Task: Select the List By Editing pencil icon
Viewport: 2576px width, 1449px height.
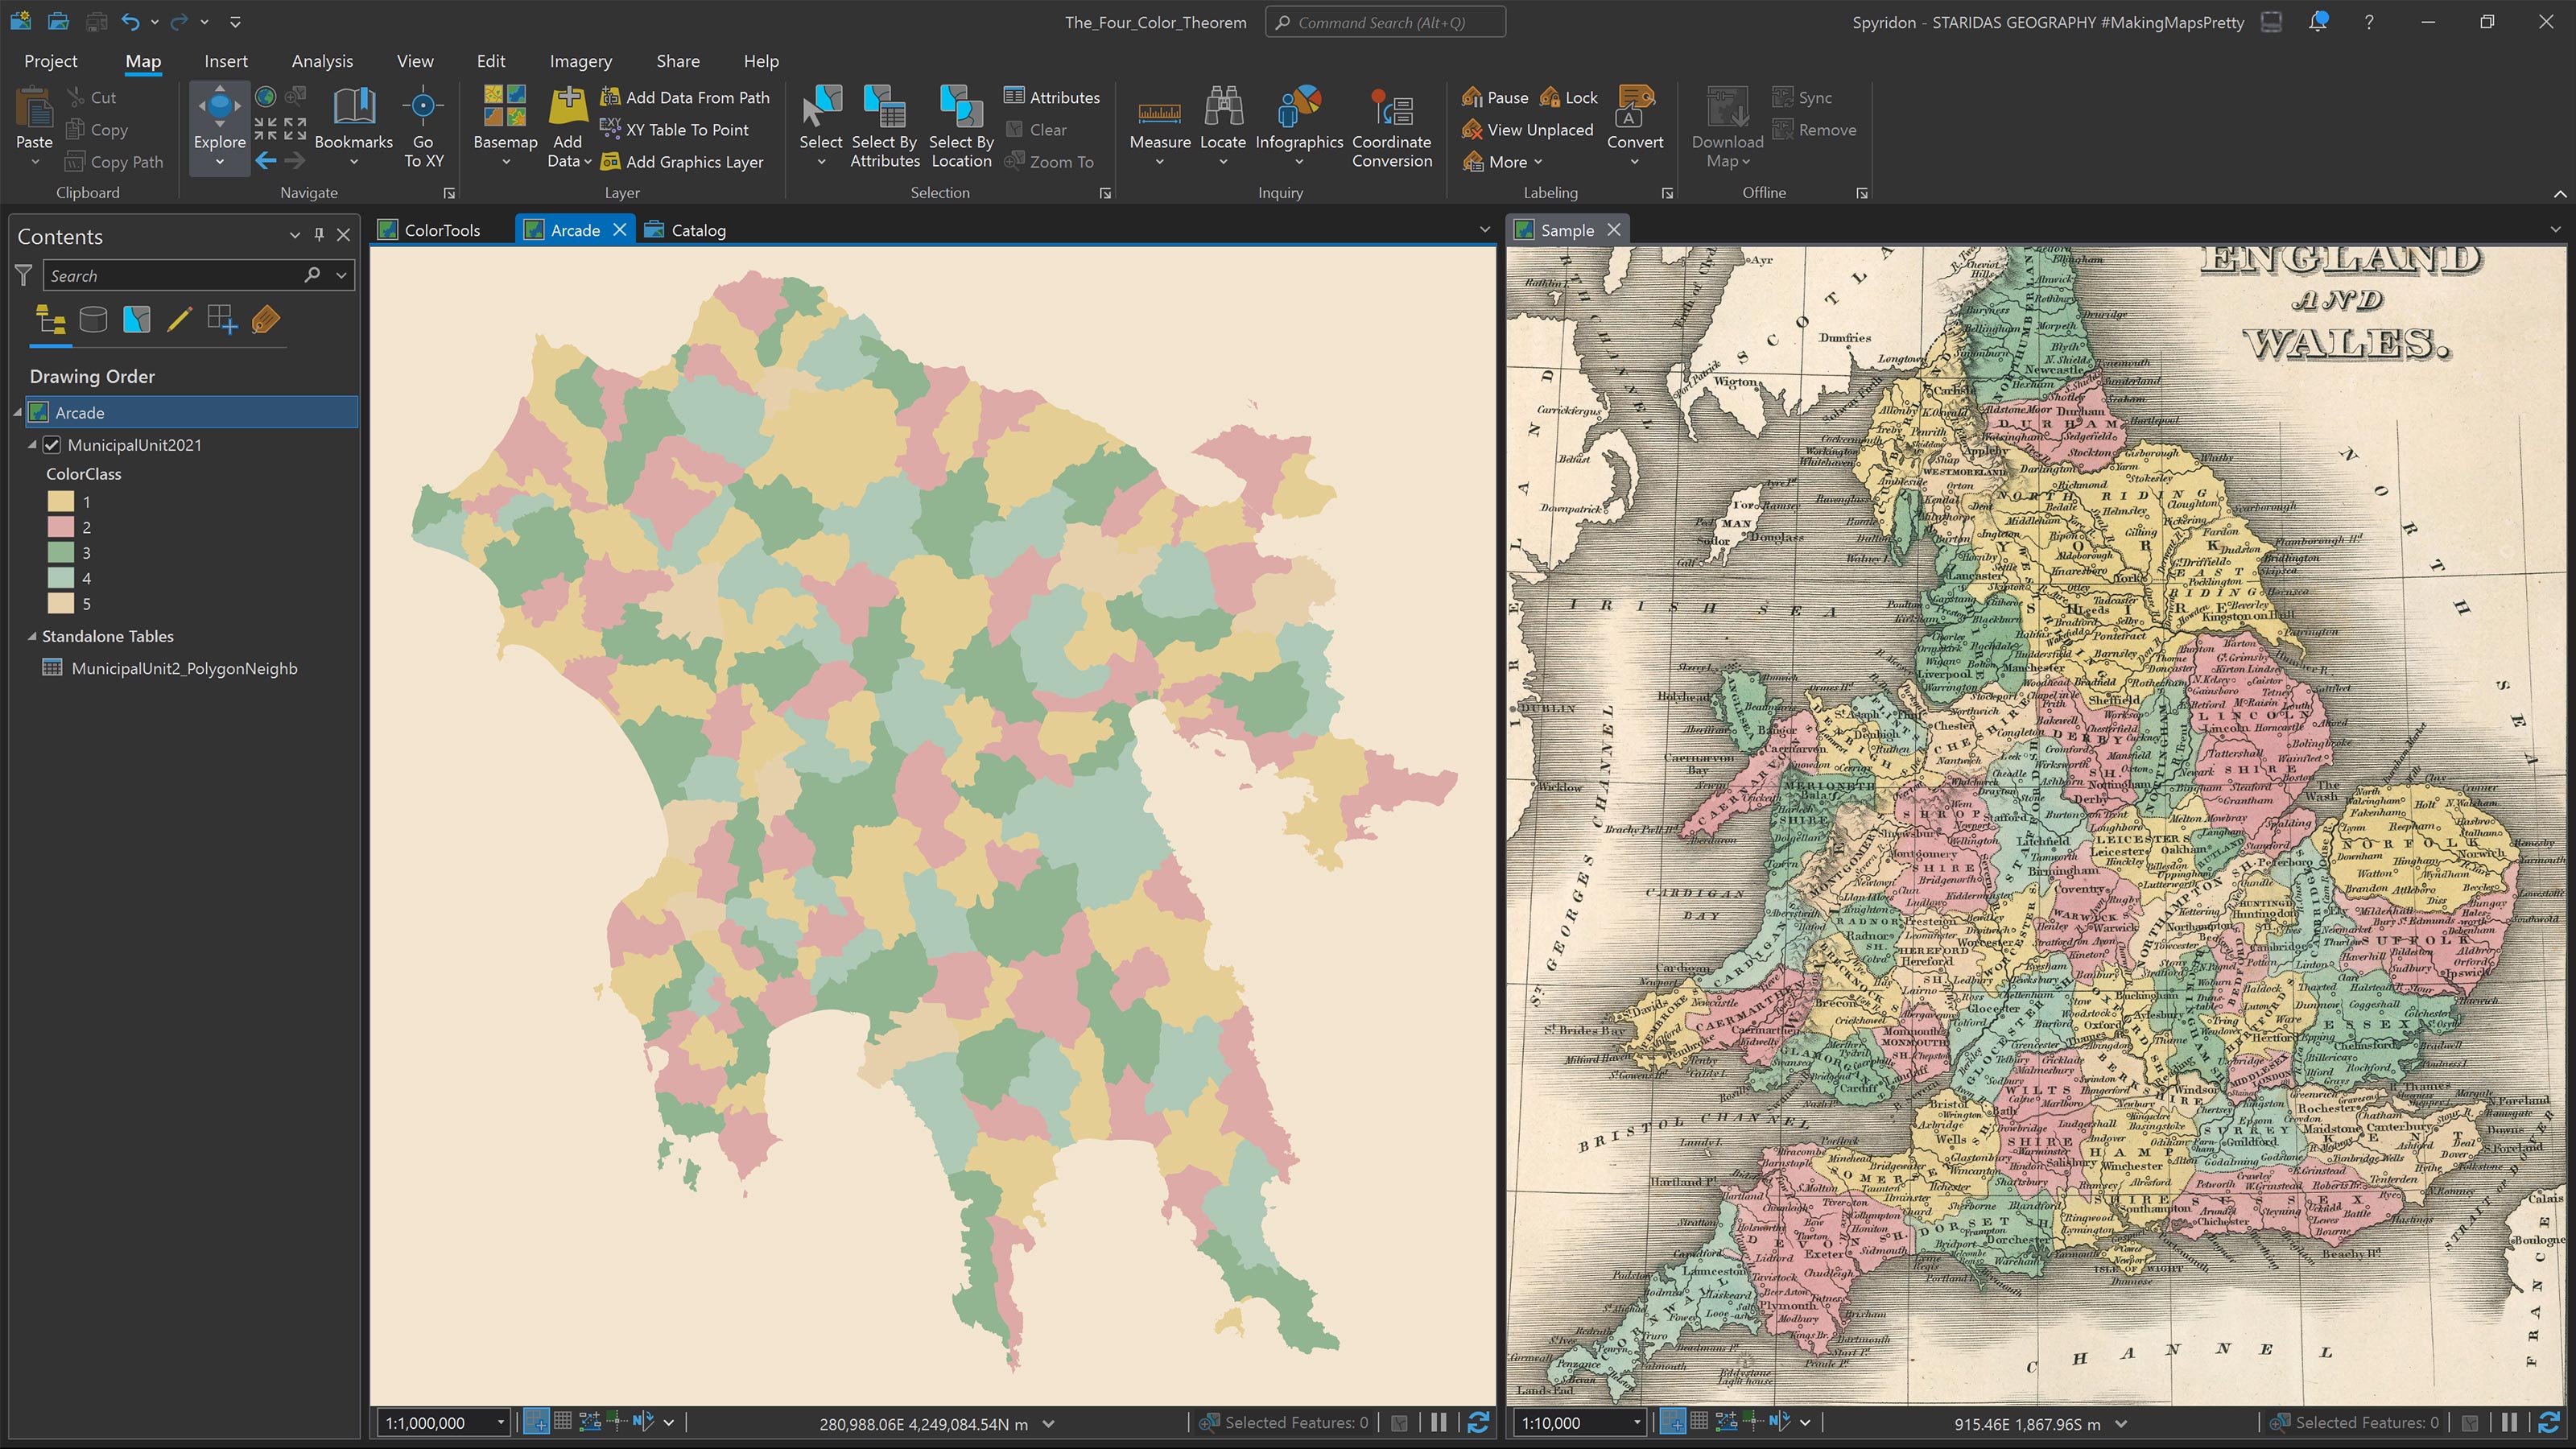Action: coord(179,319)
